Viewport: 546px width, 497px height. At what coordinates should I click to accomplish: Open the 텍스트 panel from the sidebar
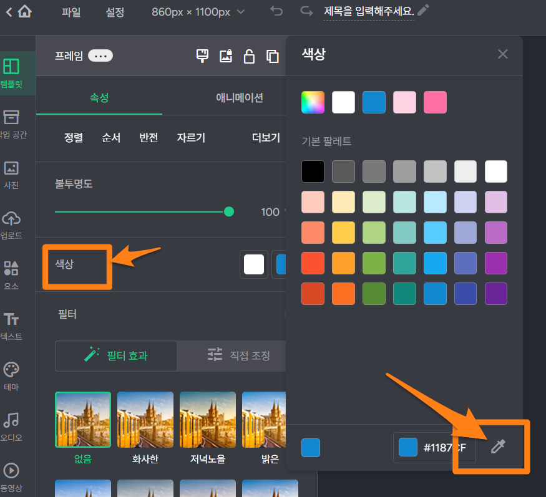point(11,319)
